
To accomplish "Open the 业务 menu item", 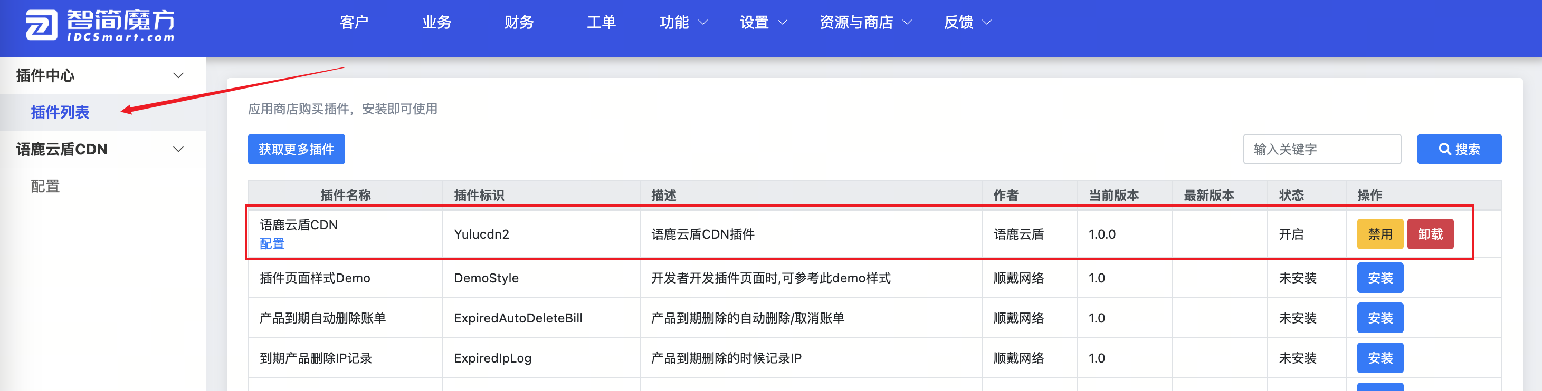I will coord(436,23).
